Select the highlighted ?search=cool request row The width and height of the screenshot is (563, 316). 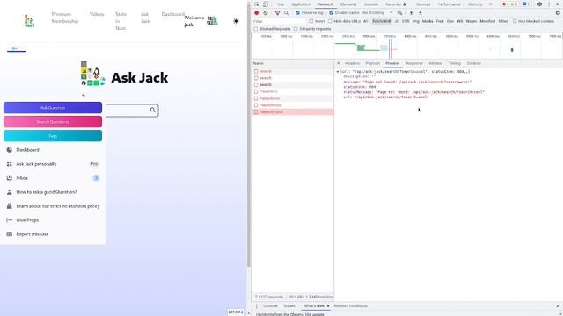pos(293,112)
